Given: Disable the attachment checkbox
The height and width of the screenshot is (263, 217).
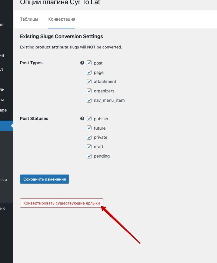Looking at the screenshot, I should 89,82.
